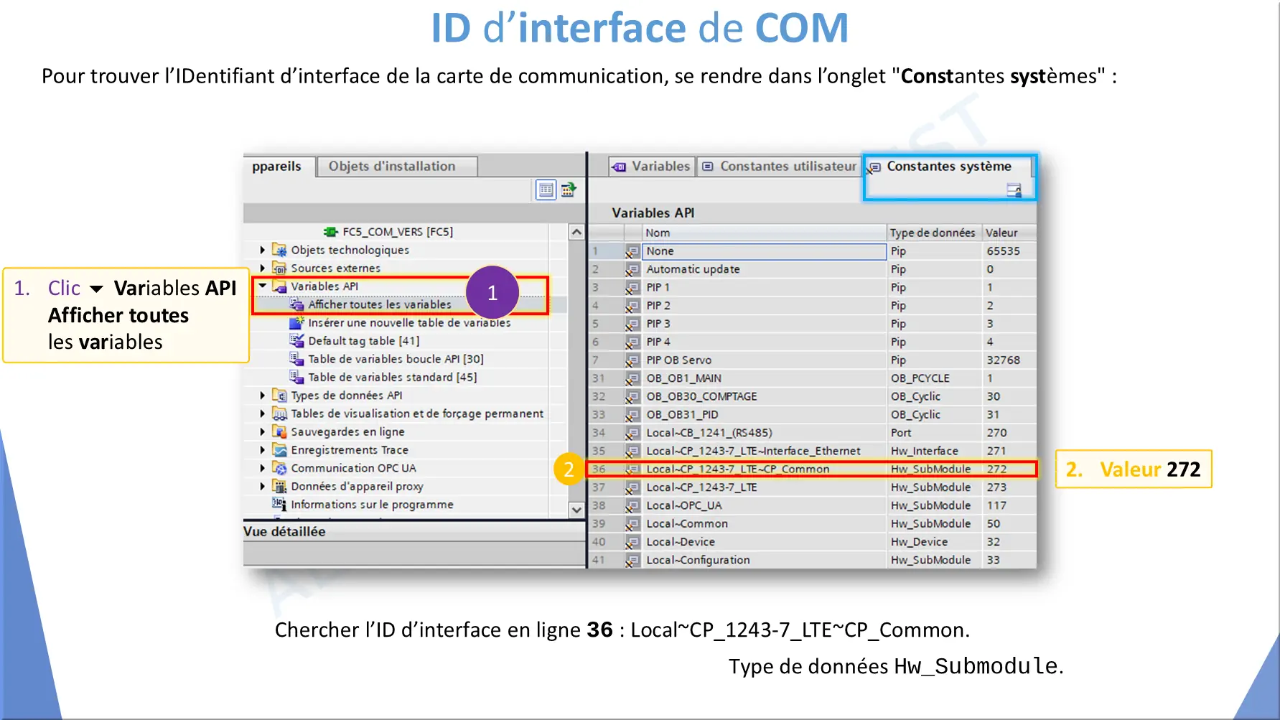Expand the Données d'appareil proxy node
This screenshot has width=1280, height=720.
point(263,486)
